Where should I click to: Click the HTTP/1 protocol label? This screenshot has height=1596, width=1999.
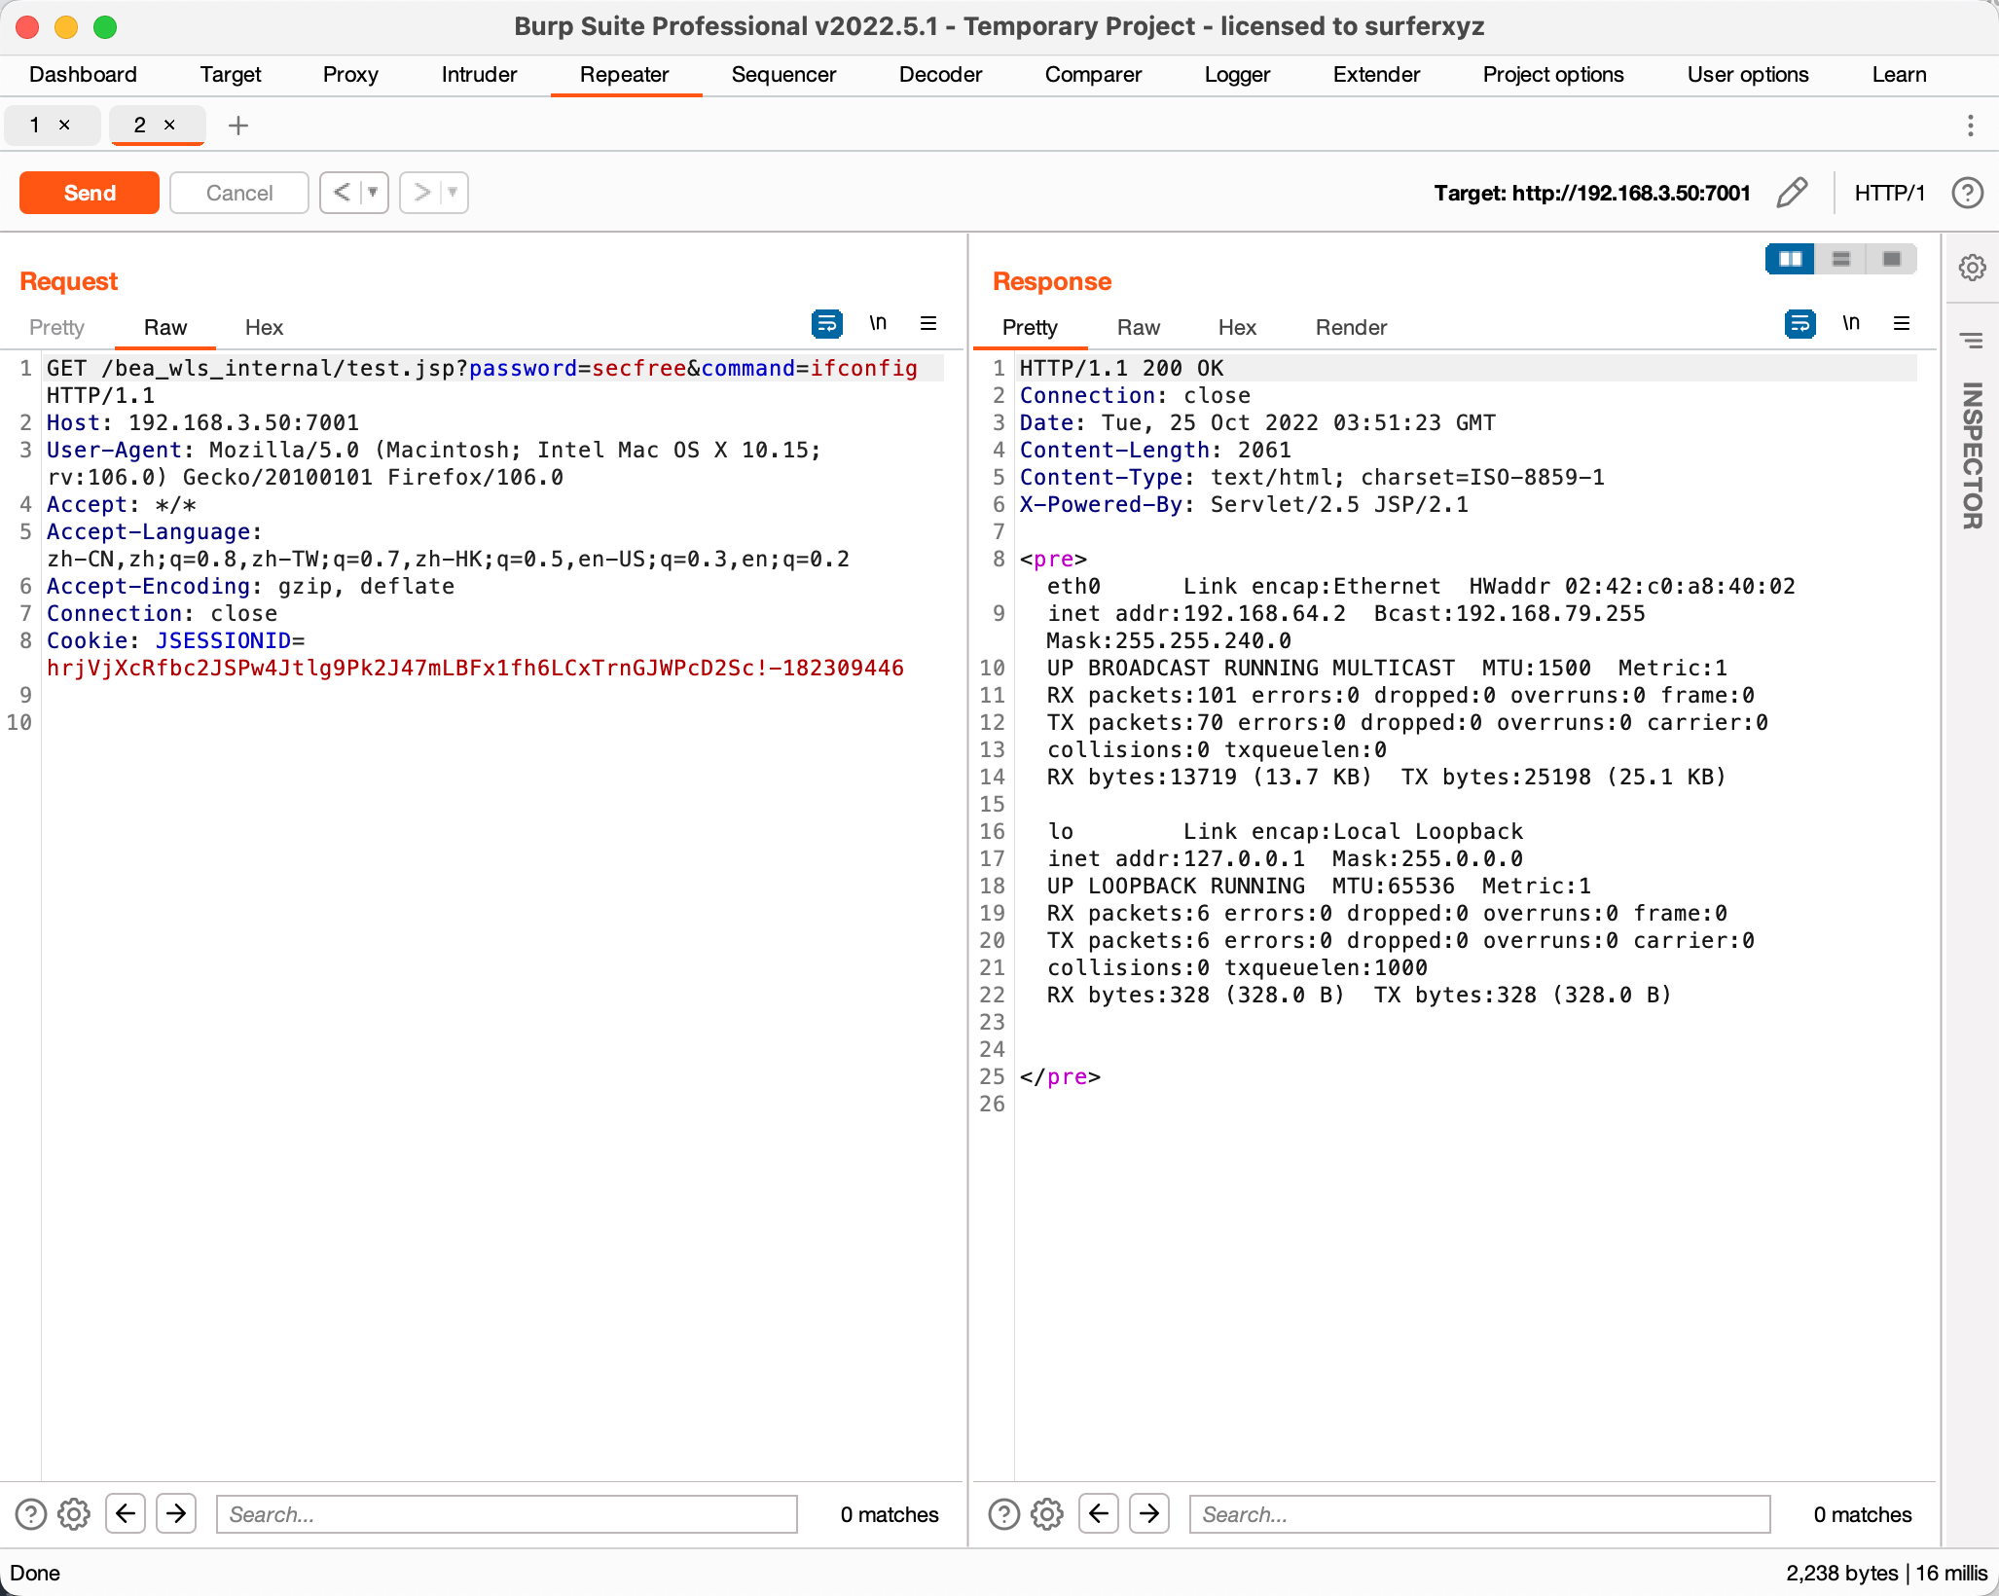[1889, 193]
